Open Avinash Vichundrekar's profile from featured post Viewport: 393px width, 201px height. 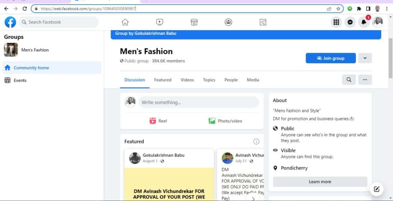[x=249, y=155]
